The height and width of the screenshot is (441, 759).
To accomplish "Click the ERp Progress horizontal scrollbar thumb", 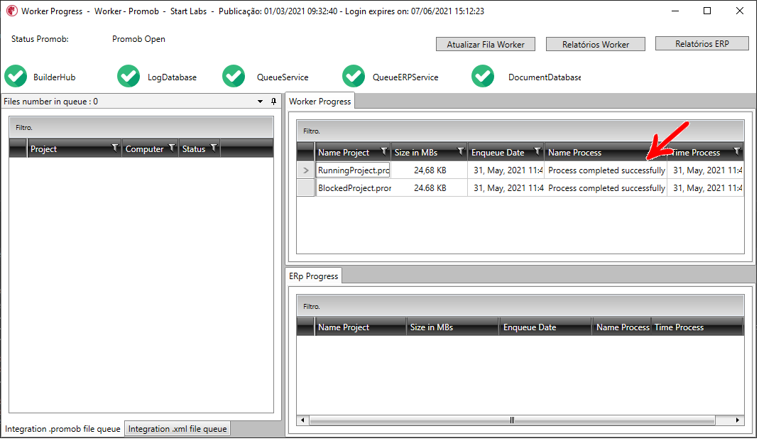I will point(512,420).
